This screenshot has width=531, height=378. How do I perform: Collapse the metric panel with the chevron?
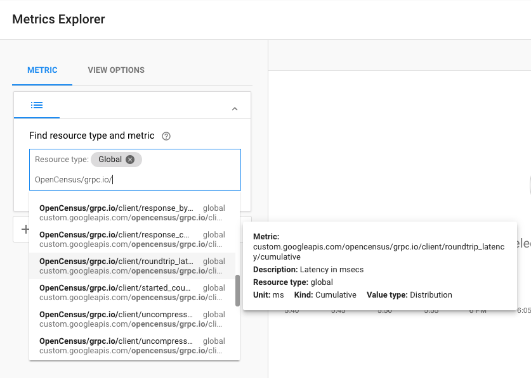click(235, 109)
